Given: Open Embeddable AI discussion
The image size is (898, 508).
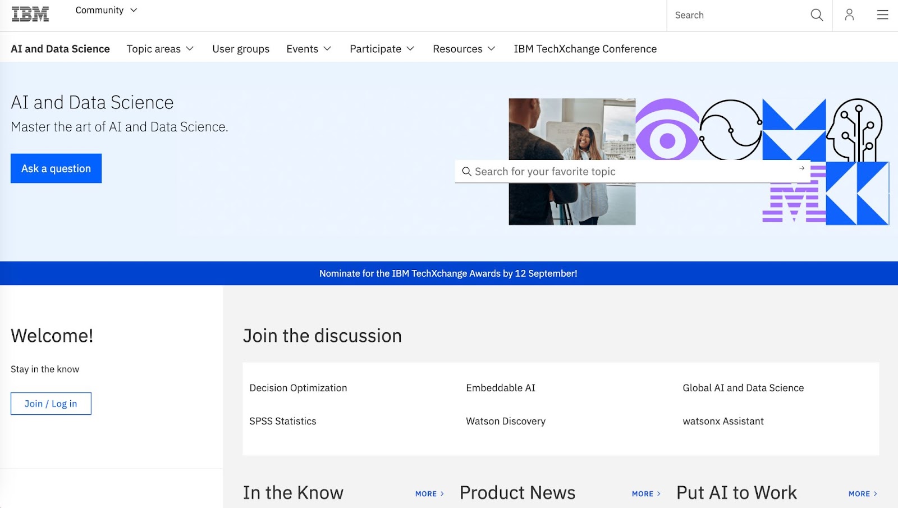Looking at the screenshot, I should 501,388.
